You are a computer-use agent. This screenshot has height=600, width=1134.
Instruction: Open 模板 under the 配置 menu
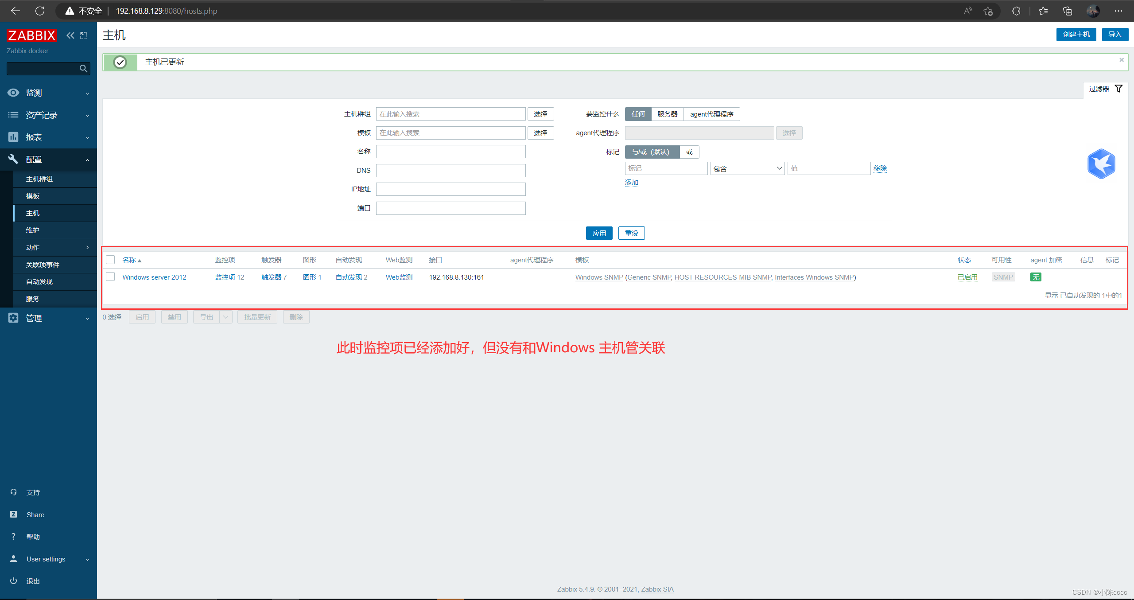(x=33, y=196)
